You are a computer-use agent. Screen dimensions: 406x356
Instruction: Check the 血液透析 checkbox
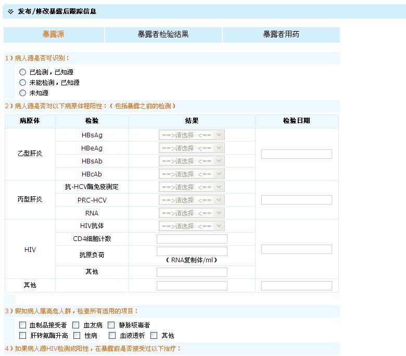pos(112,336)
